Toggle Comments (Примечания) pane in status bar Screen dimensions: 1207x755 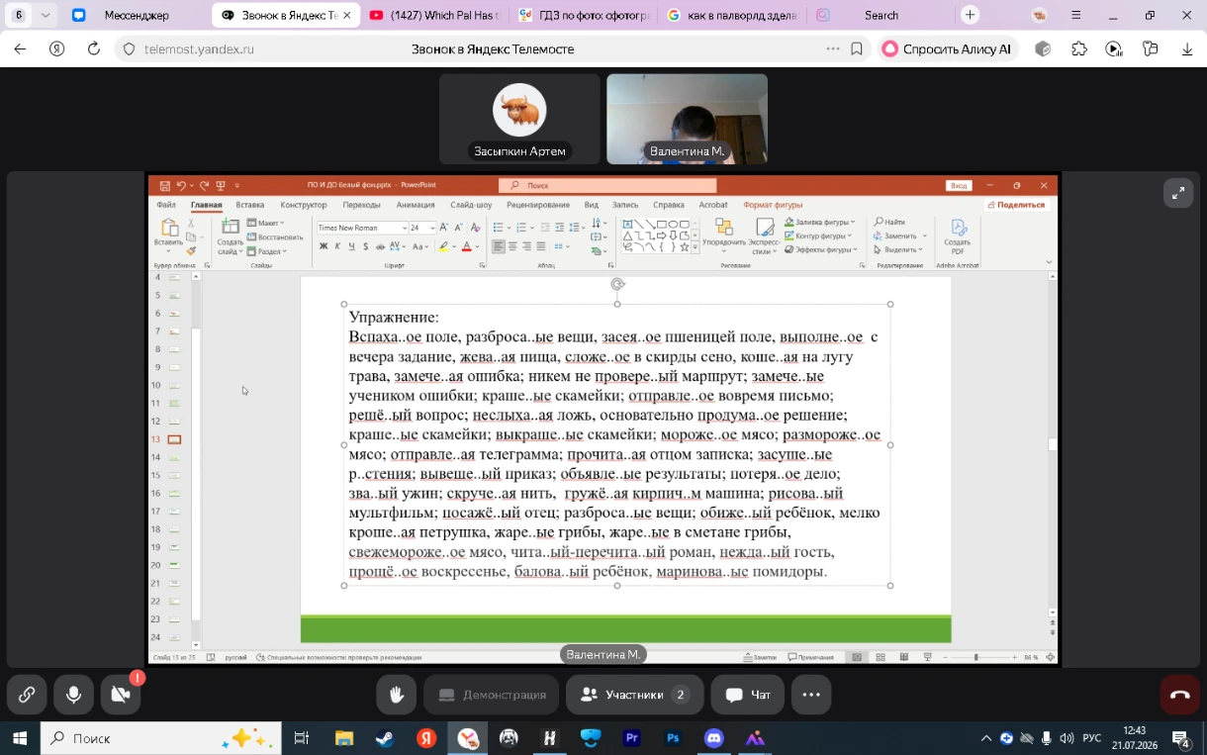point(811,657)
